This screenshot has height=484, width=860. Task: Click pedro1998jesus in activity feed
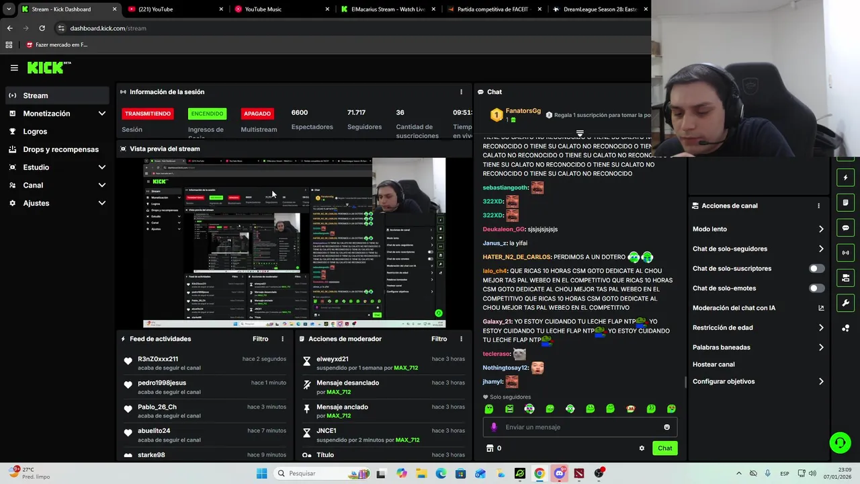pyautogui.click(x=162, y=382)
